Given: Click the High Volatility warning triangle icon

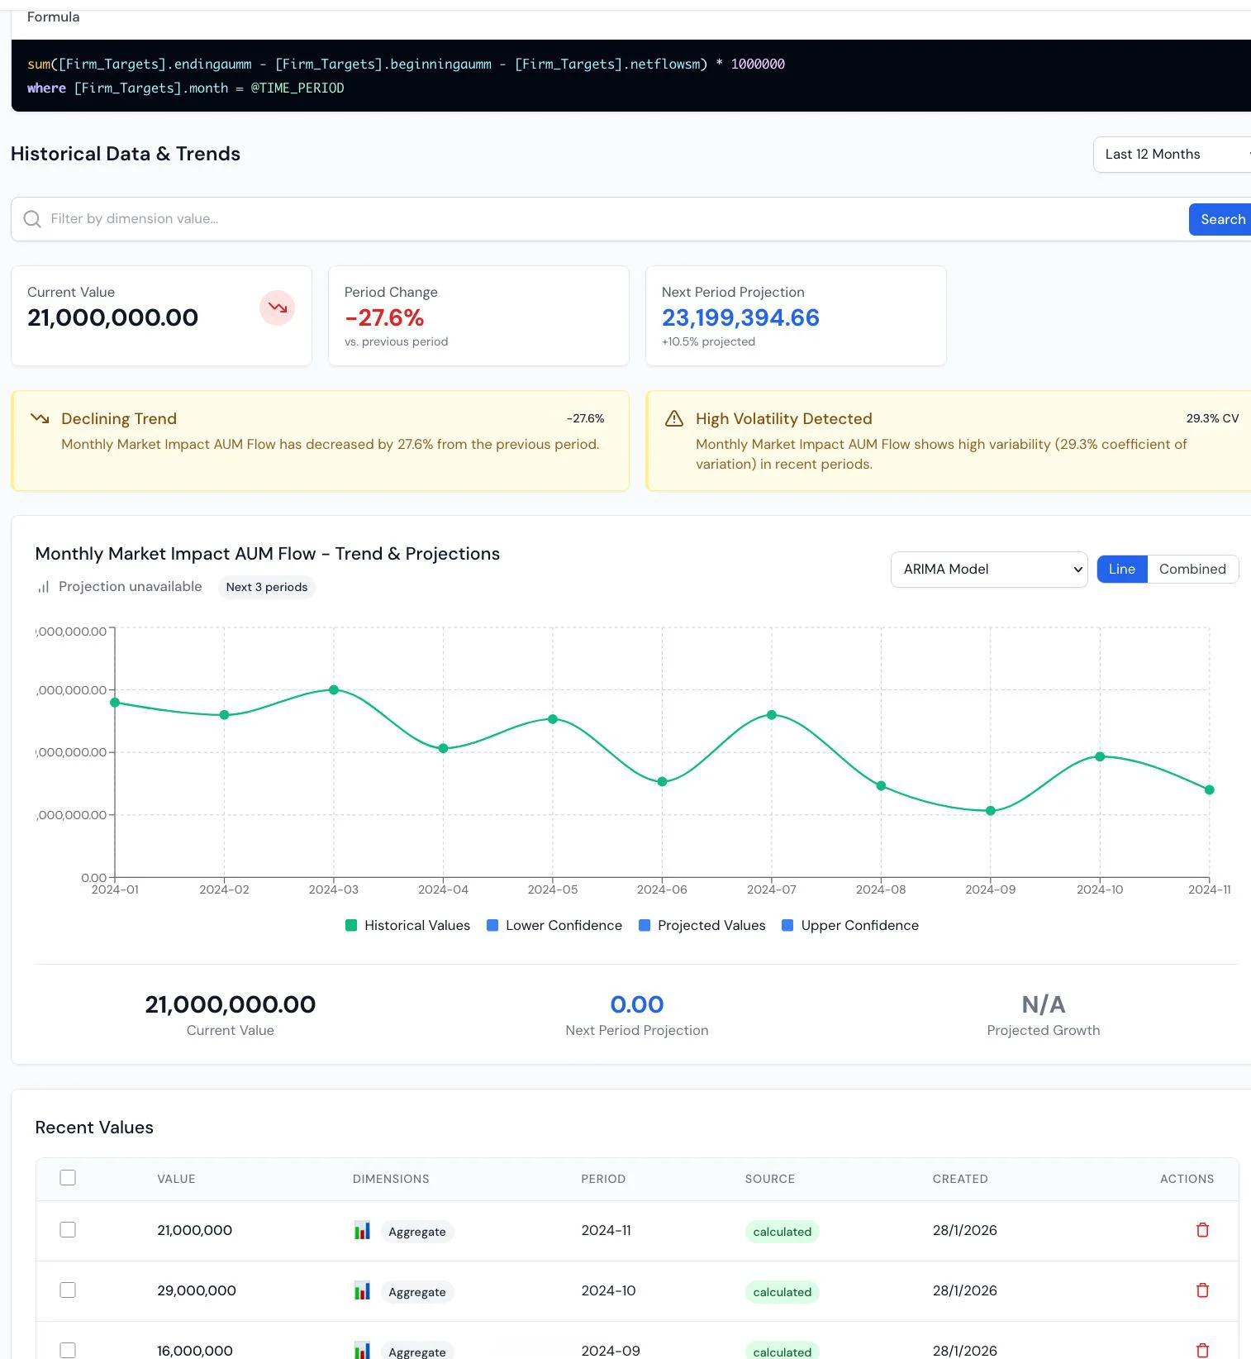Looking at the screenshot, I should coord(674,418).
